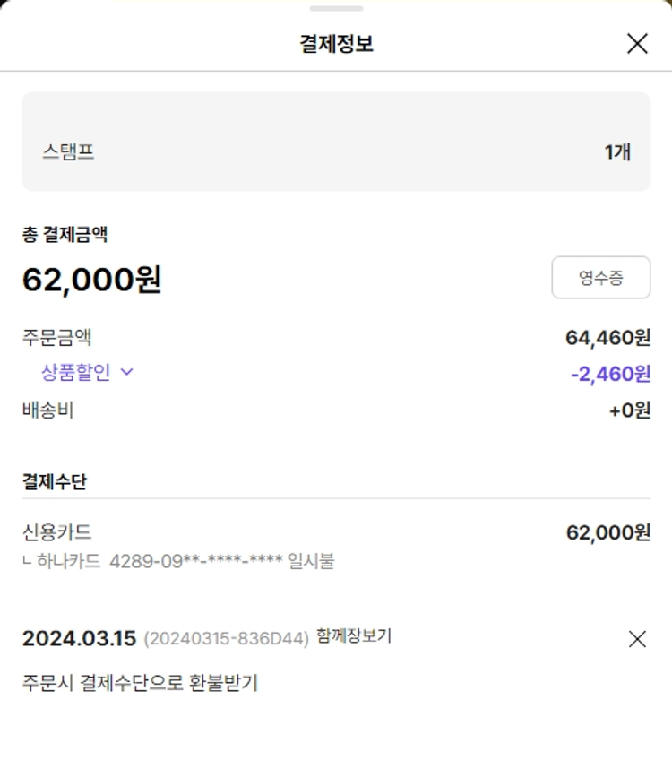The height and width of the screenshot is (769, 672).
Task: Click the 결제정보 header title
Action: pyautogui.click(x=336, y=43)
